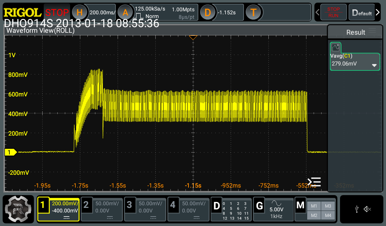
Task: Open the Acquisition A icon
Action: tap(125, 12)
